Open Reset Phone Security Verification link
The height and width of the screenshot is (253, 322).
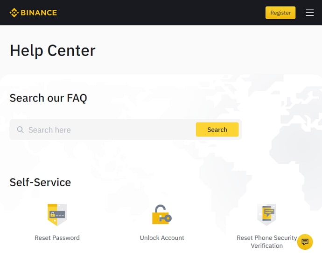point(267,242)
